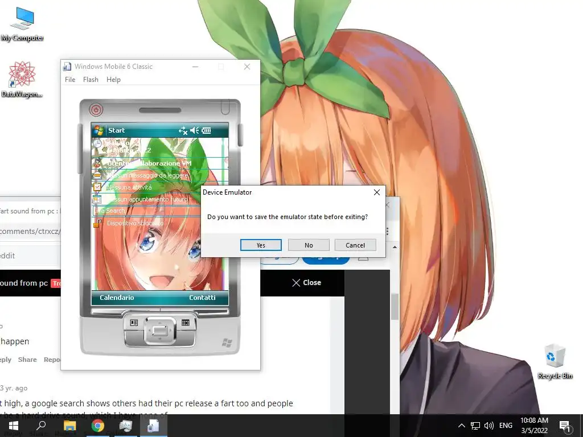The image size is (583, 437).
Task: Tap the speaker volume icon on device
Action: point(195,130)
